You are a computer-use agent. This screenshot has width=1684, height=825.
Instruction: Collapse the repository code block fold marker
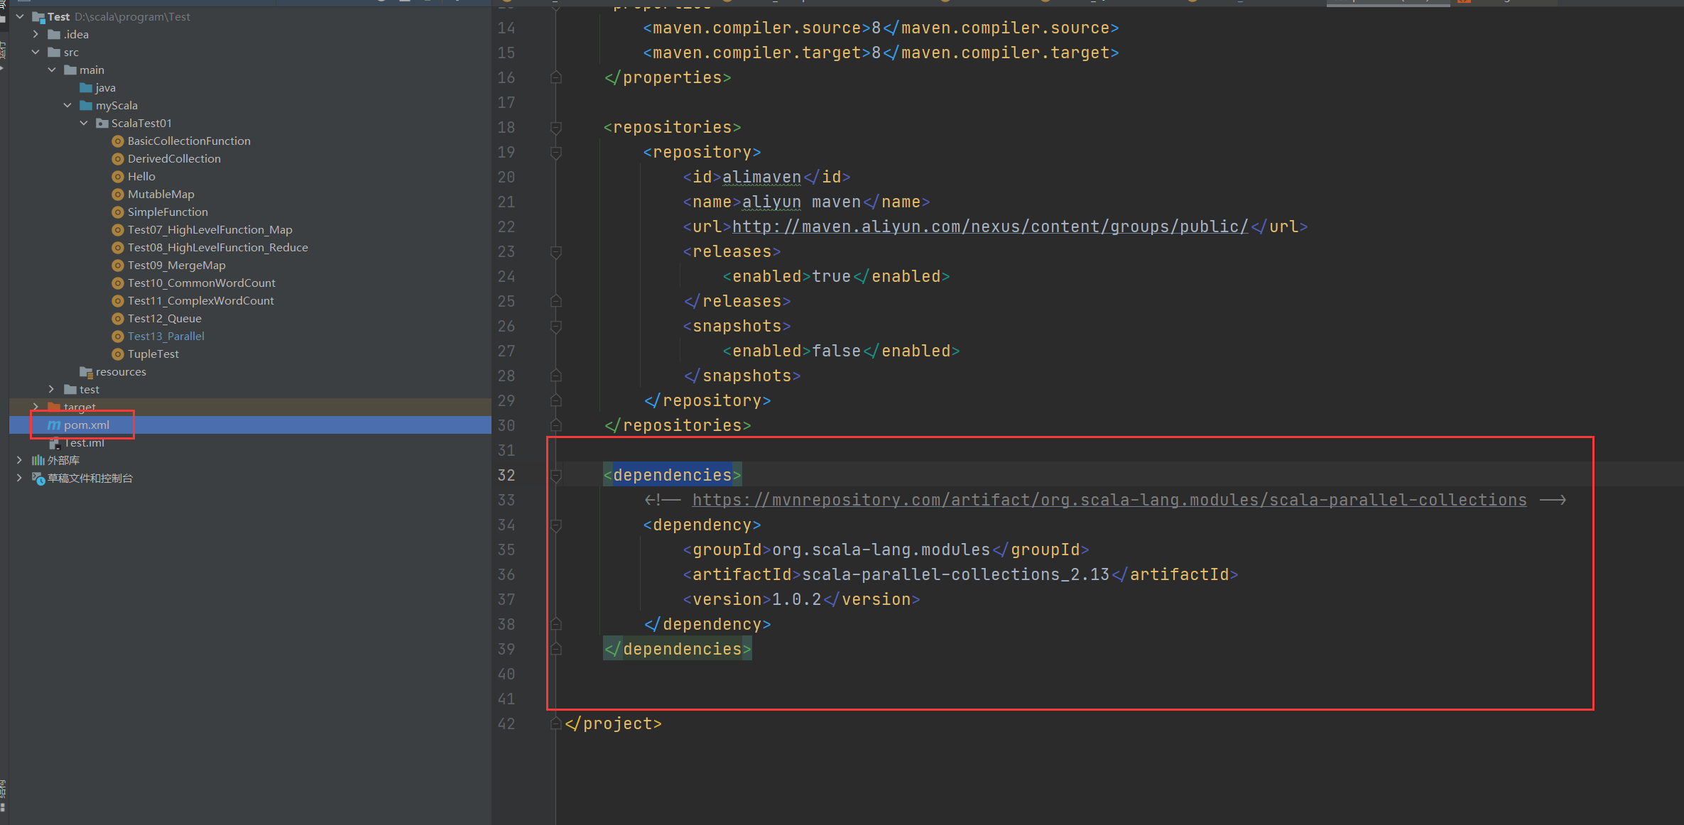(x=556, y=152)
